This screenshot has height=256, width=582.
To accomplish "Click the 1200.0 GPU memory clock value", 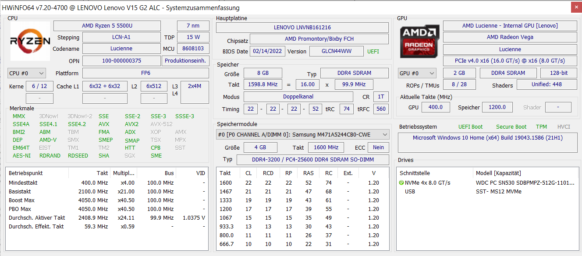I will pyautogui.click(x=497, y=107).
